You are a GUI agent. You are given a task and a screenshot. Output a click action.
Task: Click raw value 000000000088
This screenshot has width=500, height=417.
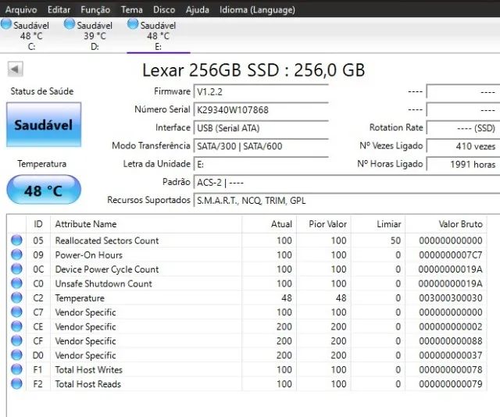[x=451, y=341]
